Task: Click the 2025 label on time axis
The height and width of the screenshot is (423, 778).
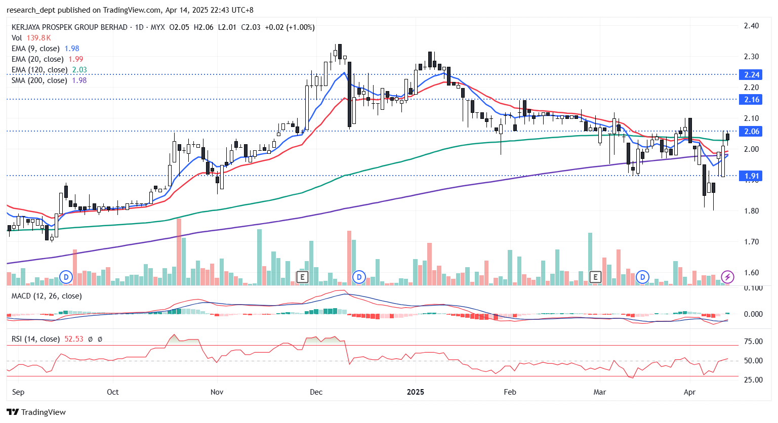Action: click(416, 392)
